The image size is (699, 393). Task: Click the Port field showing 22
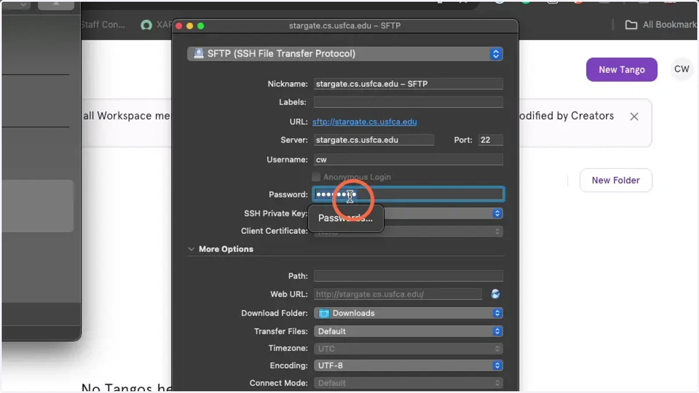tap(490, 140)
